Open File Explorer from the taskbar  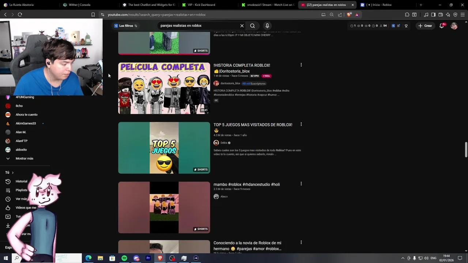100,258
